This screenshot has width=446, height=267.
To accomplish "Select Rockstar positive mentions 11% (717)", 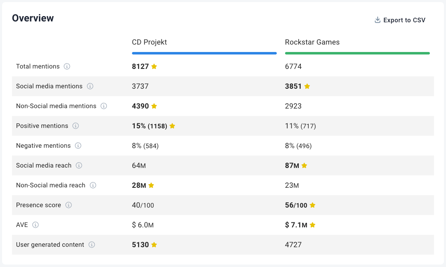I will click(300, 126).
